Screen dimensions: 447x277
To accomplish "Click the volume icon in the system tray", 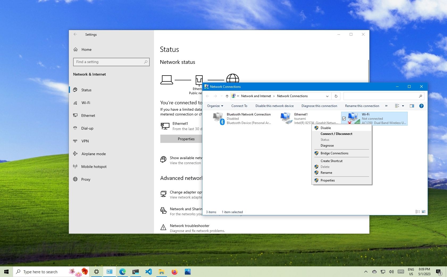I will click(x=391, y=272).
